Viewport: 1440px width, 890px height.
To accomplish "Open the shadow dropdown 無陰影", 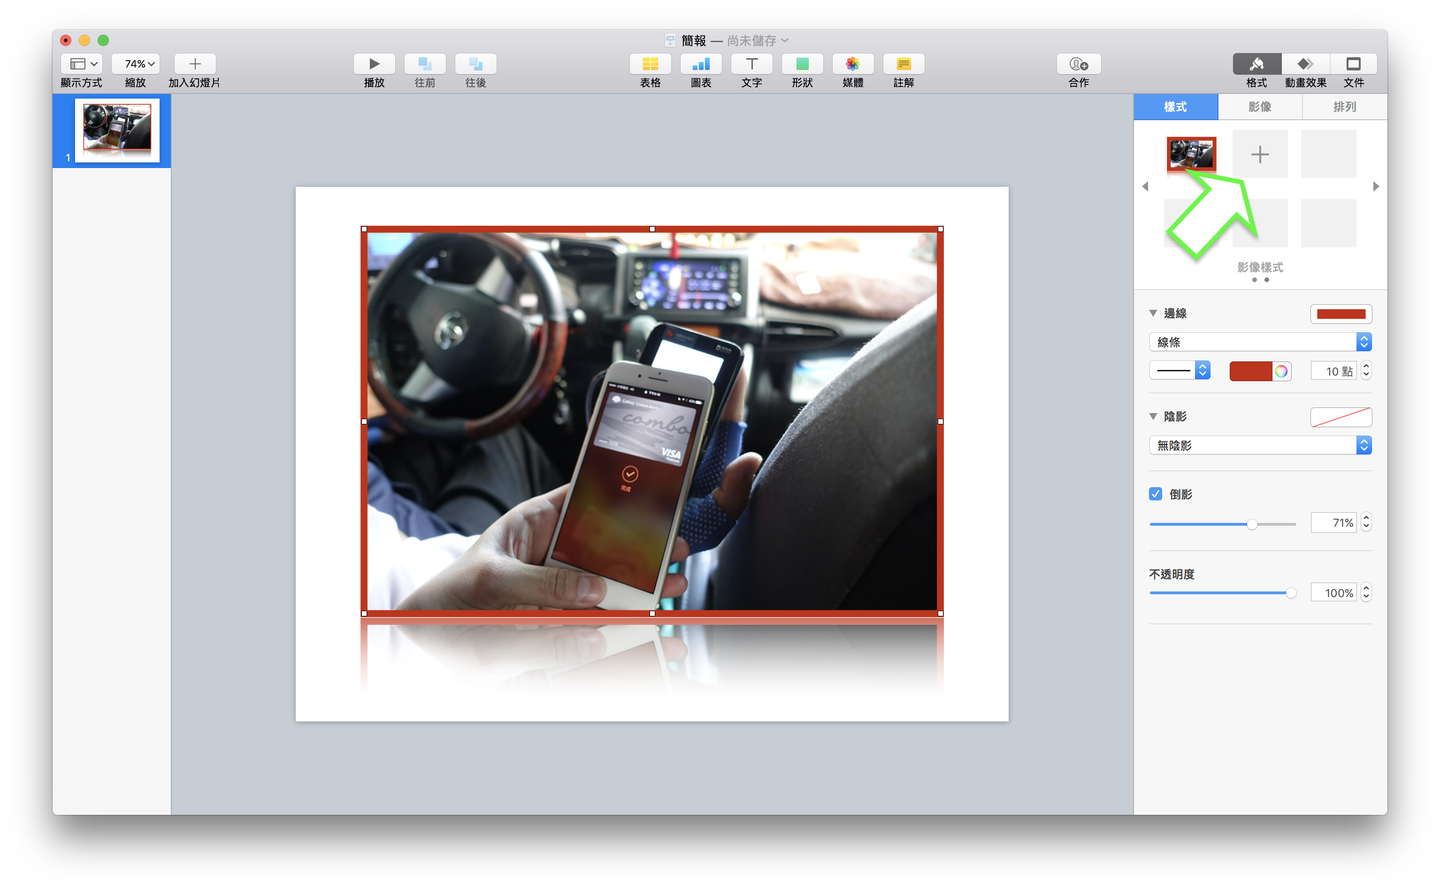I will coord(1261,445).
